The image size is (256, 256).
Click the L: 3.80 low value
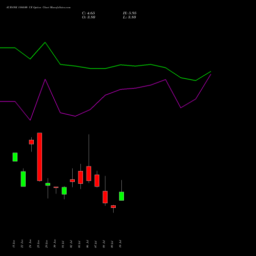click(130, 17)
